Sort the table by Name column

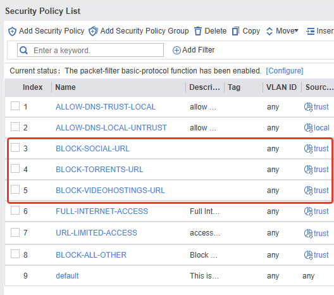click(x=65, y=87)
